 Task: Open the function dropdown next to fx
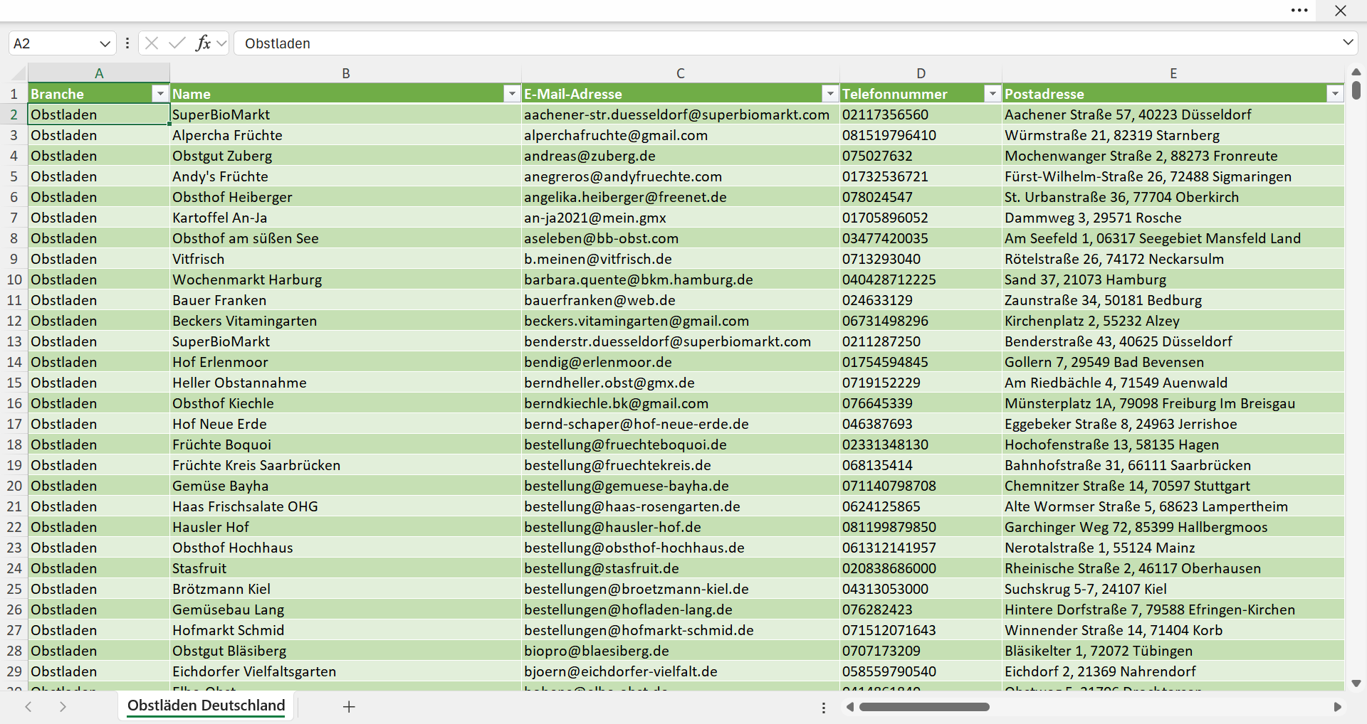click(221, 43)
